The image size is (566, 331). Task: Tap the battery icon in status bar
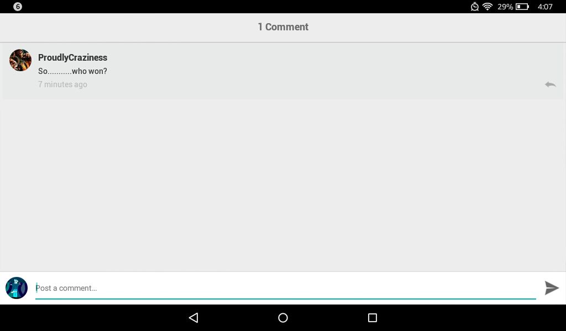pyautogui.click(x=522, y=7)
